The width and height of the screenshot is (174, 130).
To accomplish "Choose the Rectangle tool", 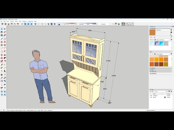I will 2,42.
